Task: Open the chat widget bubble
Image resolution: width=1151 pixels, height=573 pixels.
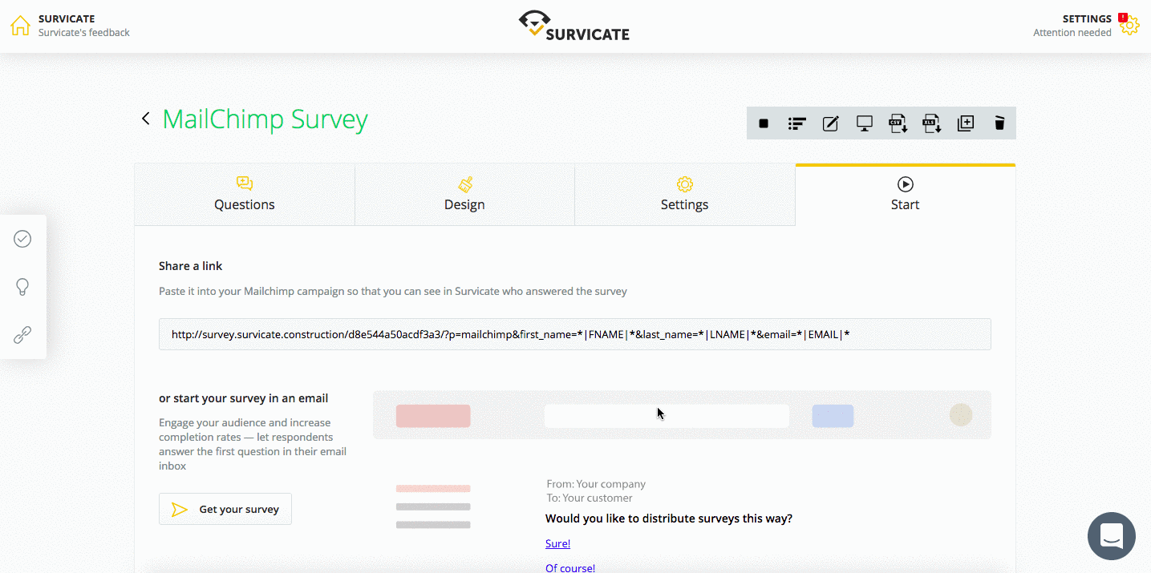Action: (1112, 536)
